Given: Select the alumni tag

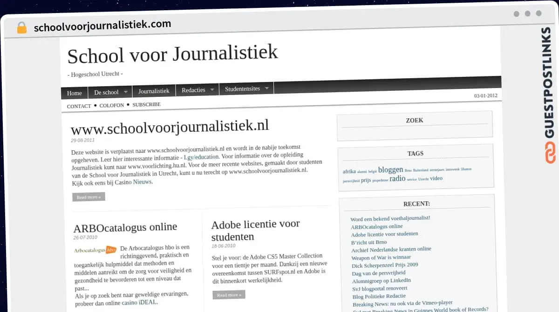Looking at the screenshot, I should click(362, 172).
